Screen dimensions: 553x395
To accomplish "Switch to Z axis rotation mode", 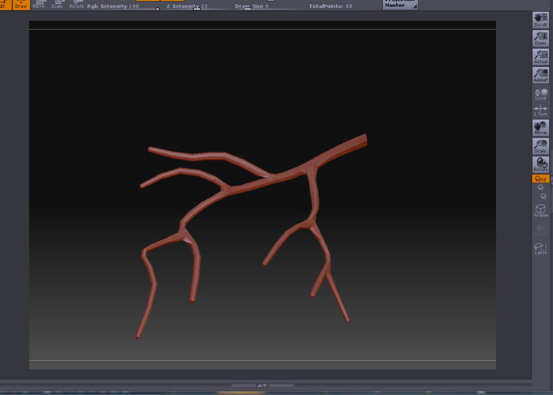I will coord(544,196).
